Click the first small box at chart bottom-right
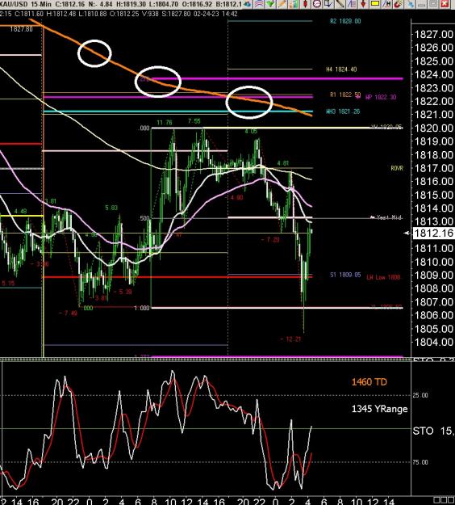 pyautogui.click(x=436, y=500)
